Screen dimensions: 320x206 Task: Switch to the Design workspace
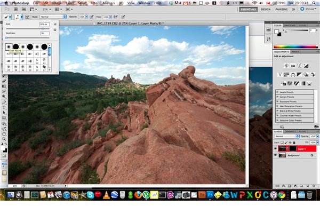[266, 9]
